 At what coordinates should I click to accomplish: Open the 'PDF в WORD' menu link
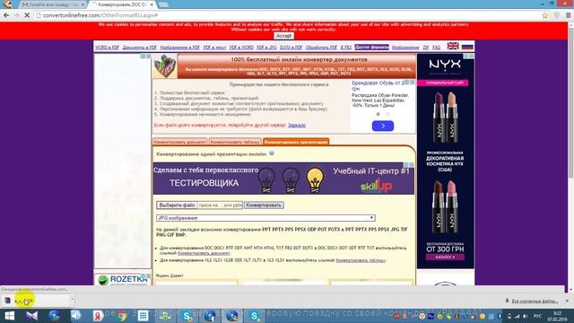point(241,48)
